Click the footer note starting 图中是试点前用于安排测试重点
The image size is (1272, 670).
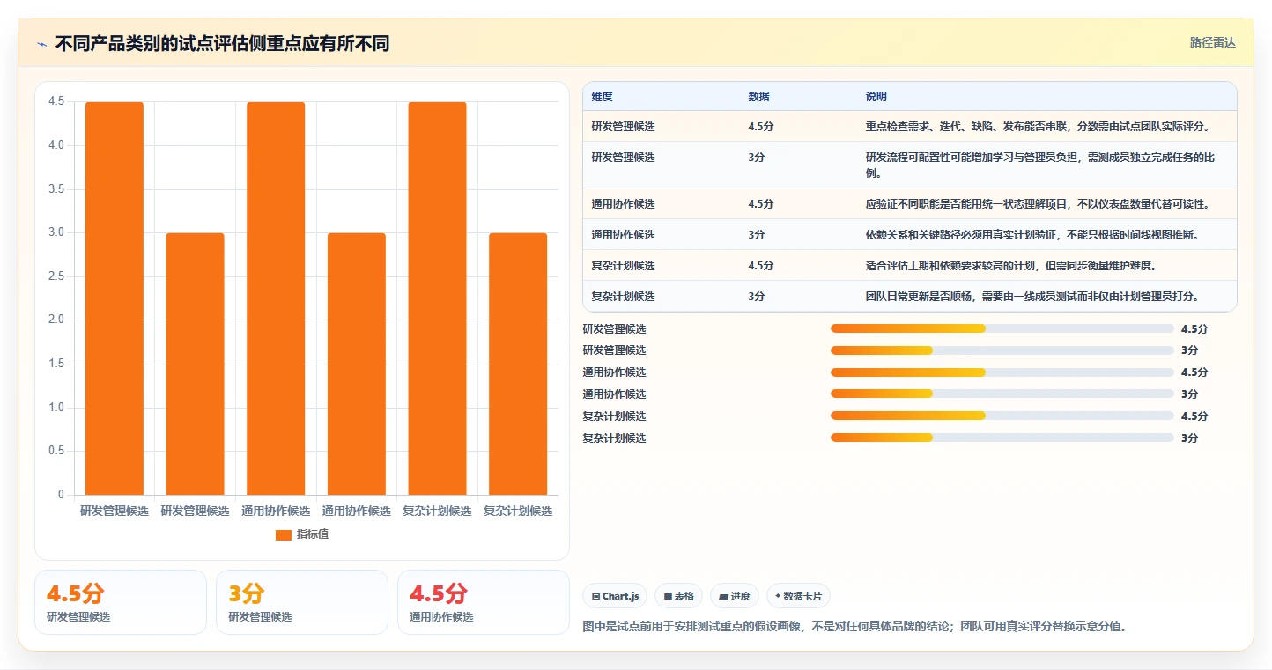(855, 627)
